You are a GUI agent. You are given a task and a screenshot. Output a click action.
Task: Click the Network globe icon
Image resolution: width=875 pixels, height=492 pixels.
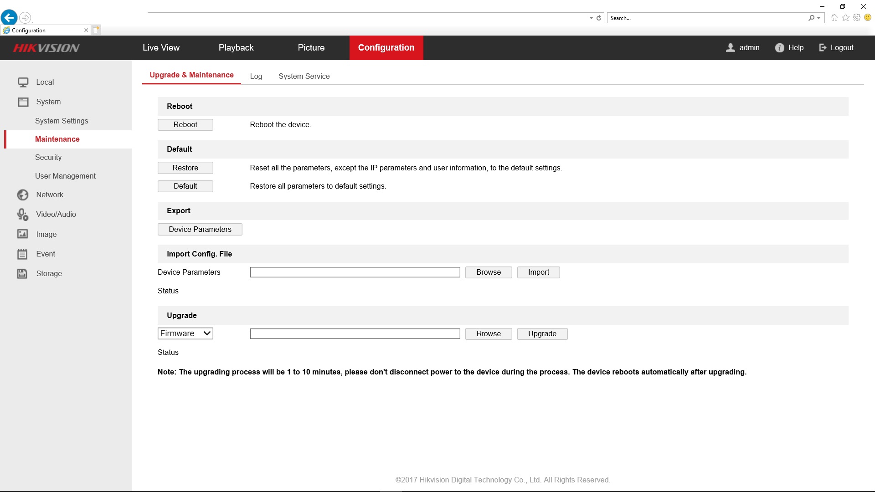[23, 195]
